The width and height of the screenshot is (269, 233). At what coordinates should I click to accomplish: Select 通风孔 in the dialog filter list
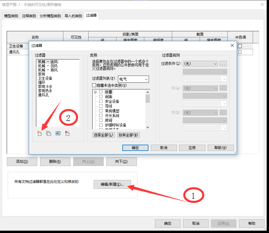click(44, 95)
